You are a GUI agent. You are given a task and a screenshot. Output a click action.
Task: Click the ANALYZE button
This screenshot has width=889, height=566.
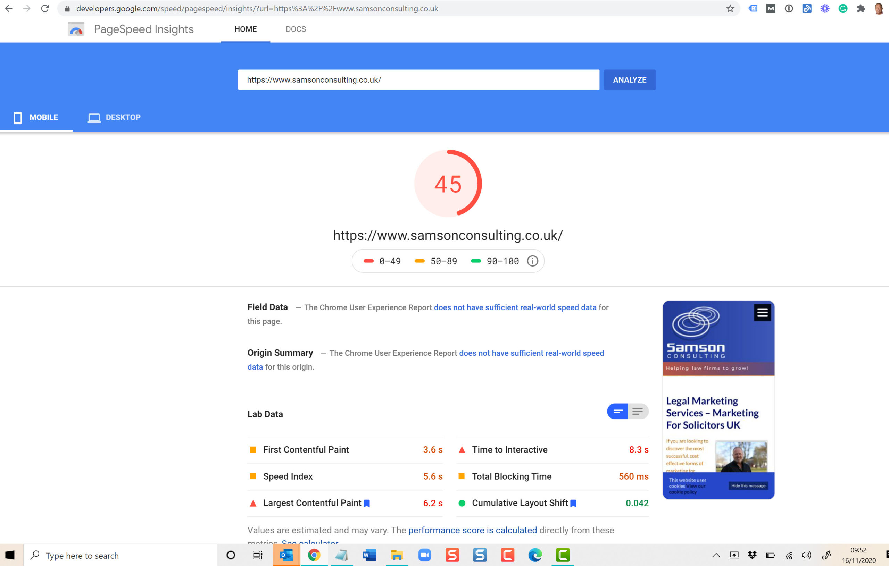click(x=630, y=80)
